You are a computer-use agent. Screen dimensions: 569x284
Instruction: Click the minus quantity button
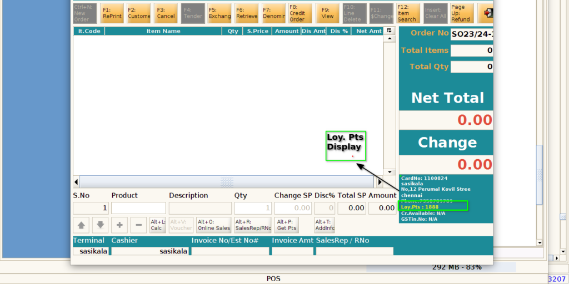pyautogui.click(x=138, y=225)
